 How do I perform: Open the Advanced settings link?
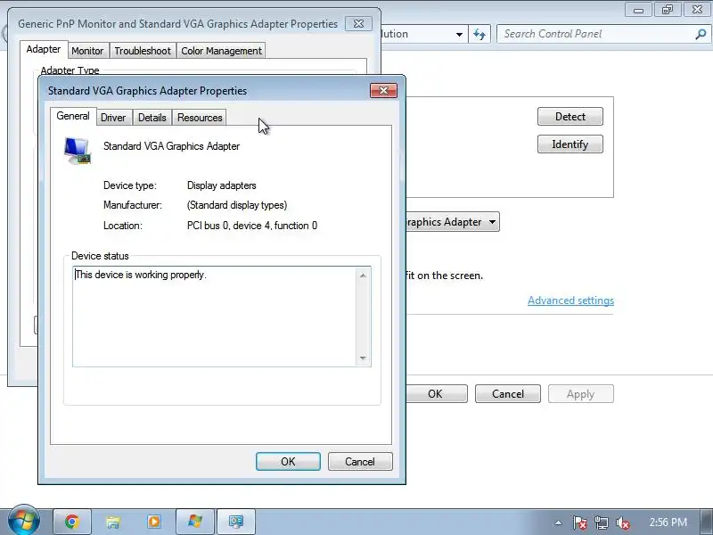click(x=570, y=300)
